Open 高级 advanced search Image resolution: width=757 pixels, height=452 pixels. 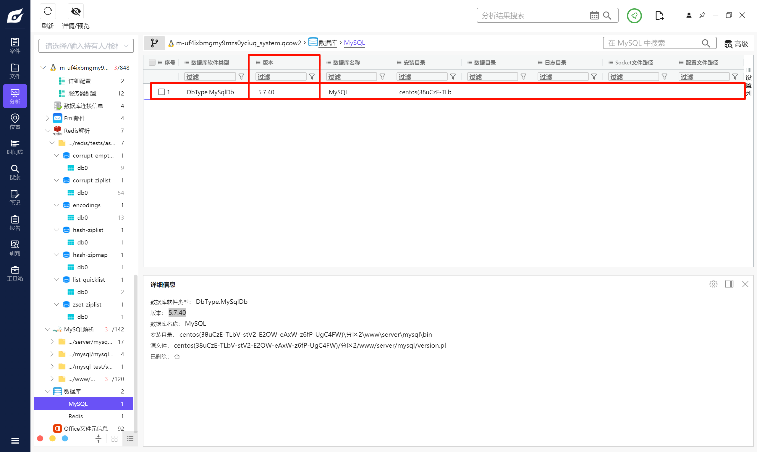click(736, 44)
